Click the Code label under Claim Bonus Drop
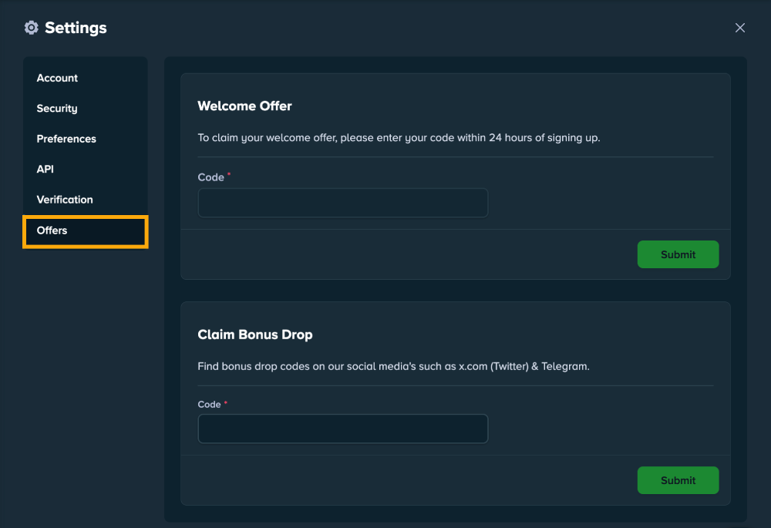 pos(209,405)
